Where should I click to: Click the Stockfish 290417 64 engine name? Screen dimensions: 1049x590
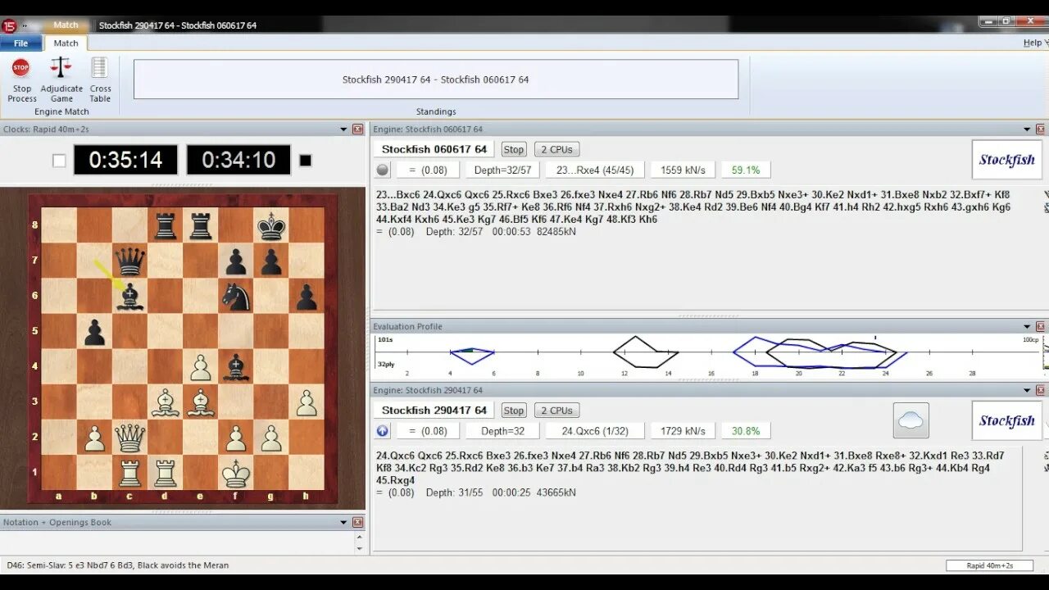tap(434, 410)
